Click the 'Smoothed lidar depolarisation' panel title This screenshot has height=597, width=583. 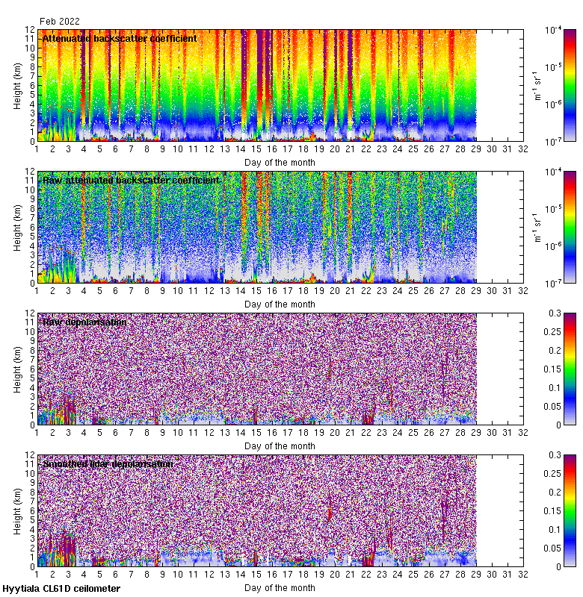tap(108, 463)
